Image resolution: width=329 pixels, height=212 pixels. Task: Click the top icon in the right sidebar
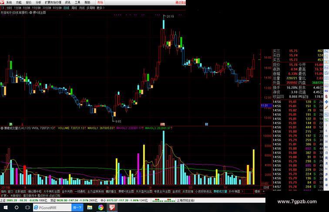coord(326,51)
